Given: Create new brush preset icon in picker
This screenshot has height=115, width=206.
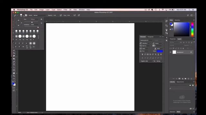Looking at the screenshot, I should pos(42,23).
